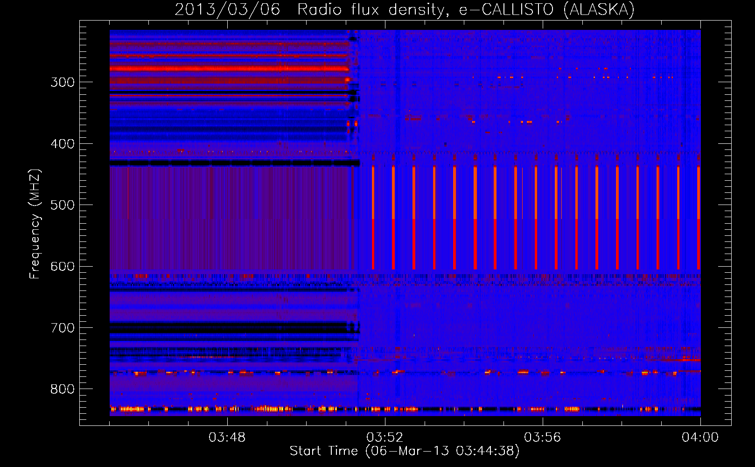Click the plot title 'Radio flux density, e-CALLISTO (ALASKA)'
Image resolution: width=755 pixels, height=467 pixels.
(x=466, y=9)
